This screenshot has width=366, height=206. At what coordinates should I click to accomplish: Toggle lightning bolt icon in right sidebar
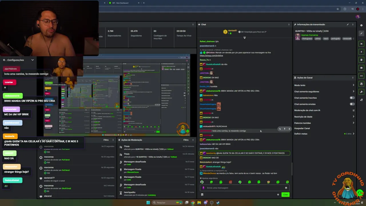[362, 52]
